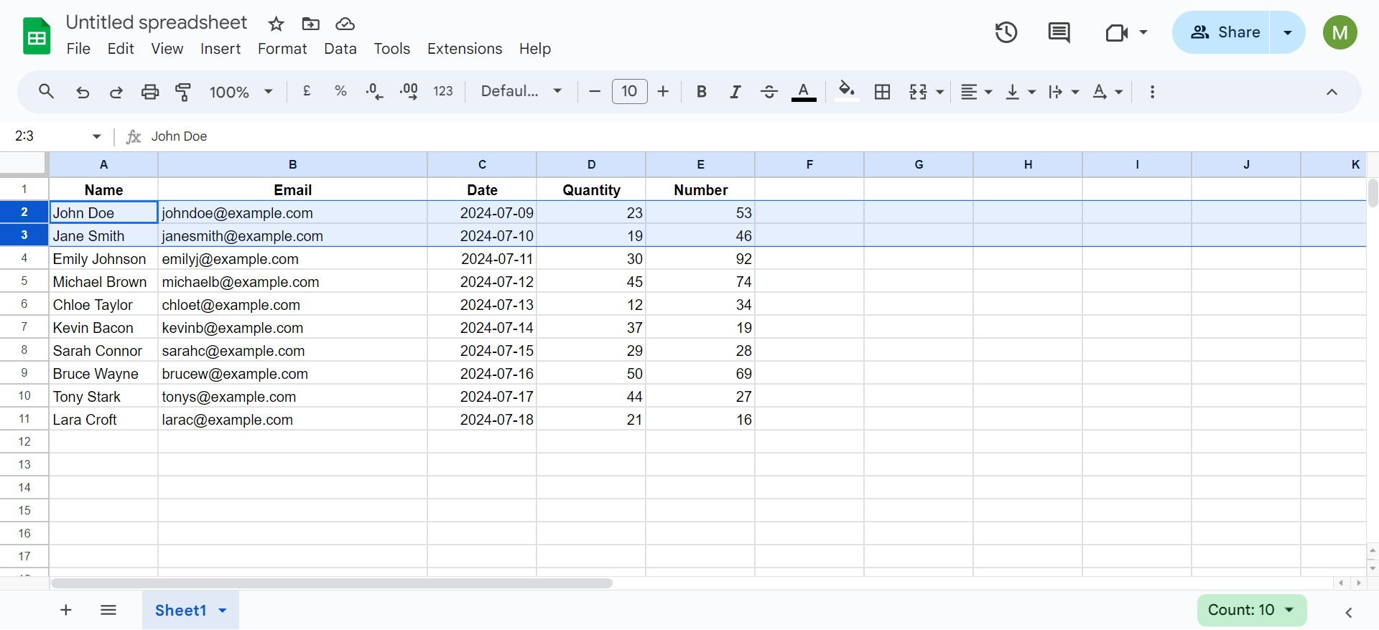The image size is (1379, 630).
Task: Click the Share button
Action: click(x=1221, y=32)
